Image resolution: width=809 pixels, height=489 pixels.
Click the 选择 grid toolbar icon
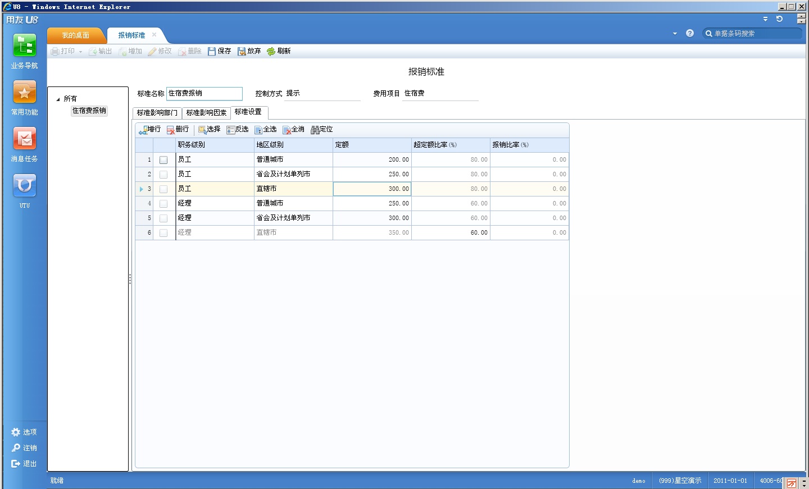202,130
